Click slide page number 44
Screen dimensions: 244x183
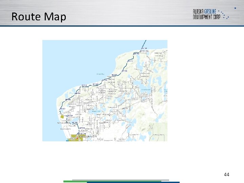(227, 175)
